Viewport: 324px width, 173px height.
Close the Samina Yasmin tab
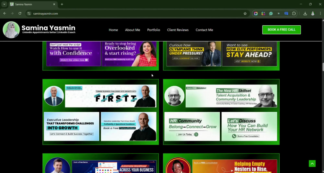coord(54,4)
